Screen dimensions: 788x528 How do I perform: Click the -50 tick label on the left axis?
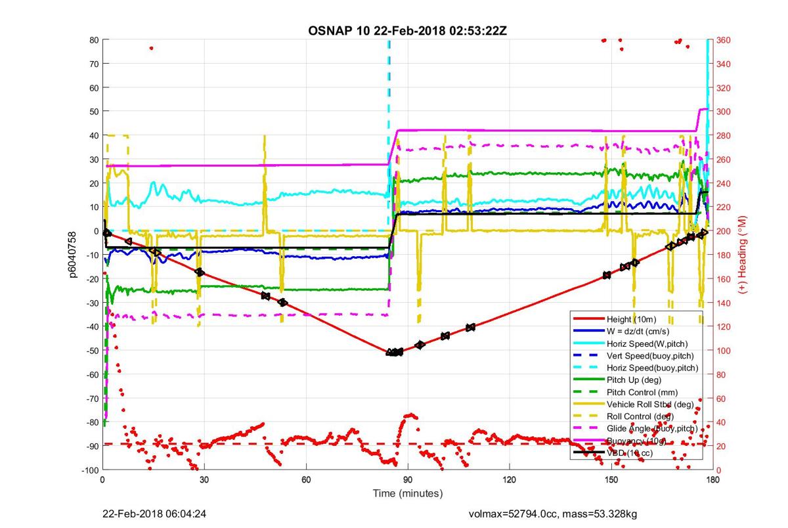point(92,351)
